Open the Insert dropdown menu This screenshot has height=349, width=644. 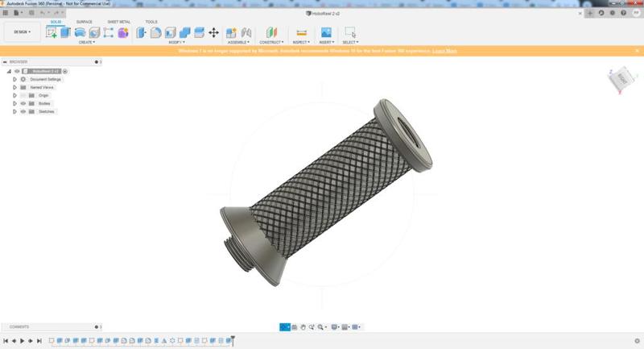(x=327, y=43)
